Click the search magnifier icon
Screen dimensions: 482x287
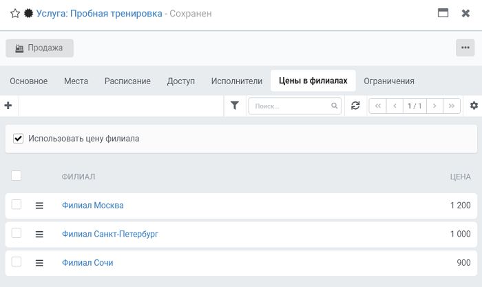334,106
